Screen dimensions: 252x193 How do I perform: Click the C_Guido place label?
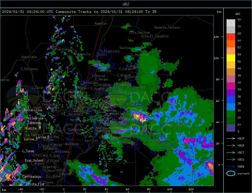coord(38,88)
